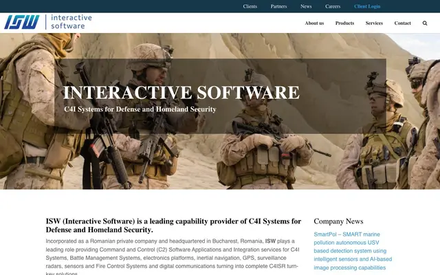
Task: Open the News section link
Action: click(306, 6)
